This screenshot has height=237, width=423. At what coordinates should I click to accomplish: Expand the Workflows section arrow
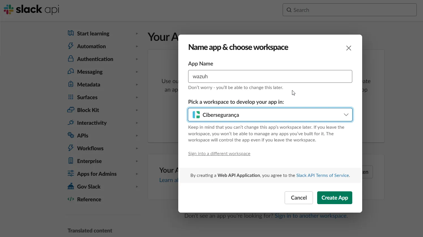pyautogui.click(x=137, y=148)
